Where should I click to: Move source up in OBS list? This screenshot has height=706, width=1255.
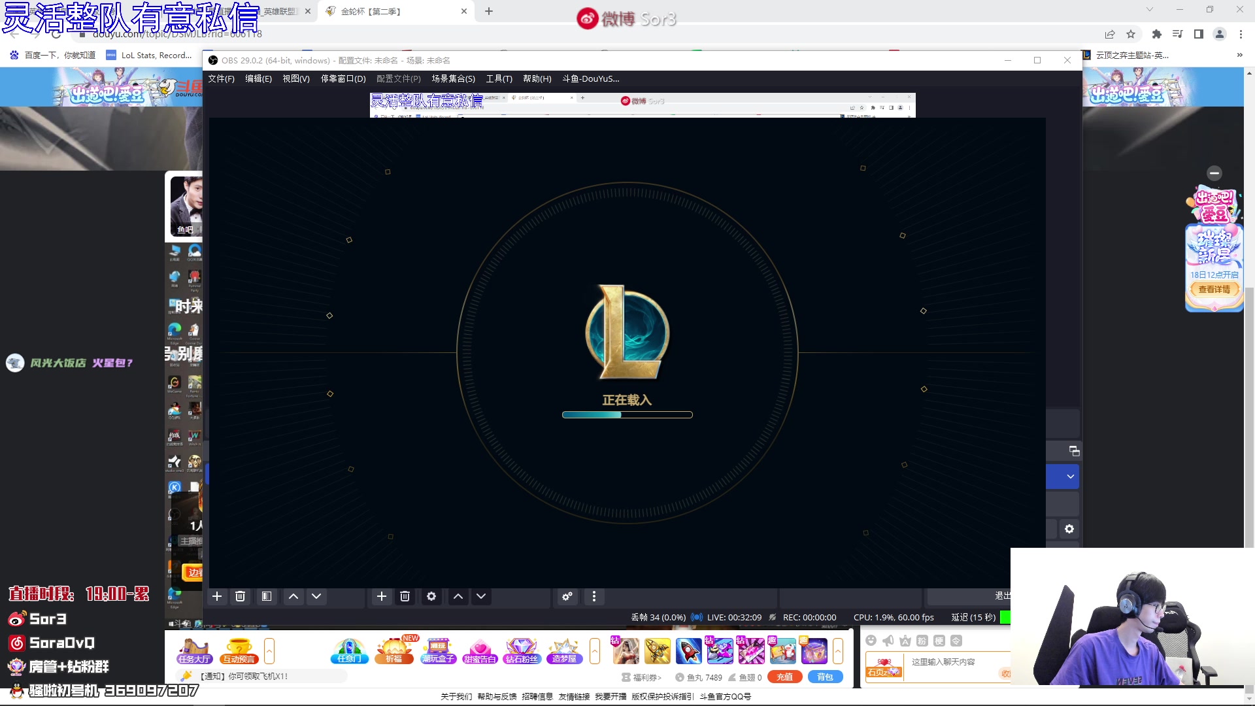tap(458, 596)
